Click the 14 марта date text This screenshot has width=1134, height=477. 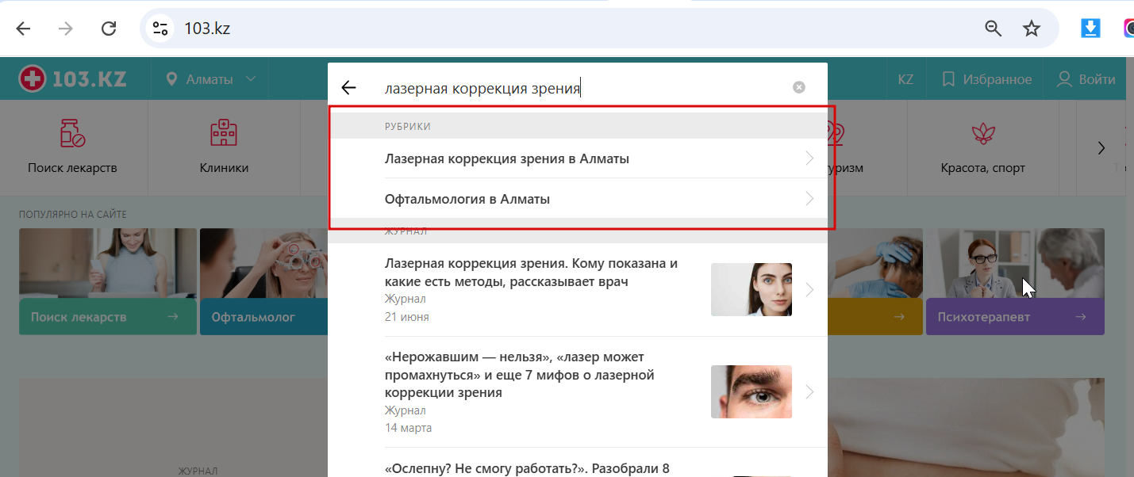tap(408, 428)
